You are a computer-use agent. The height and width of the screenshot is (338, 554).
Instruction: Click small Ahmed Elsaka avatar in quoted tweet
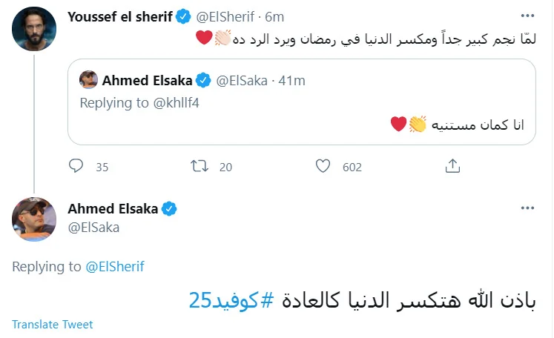[x=89, y=79]
